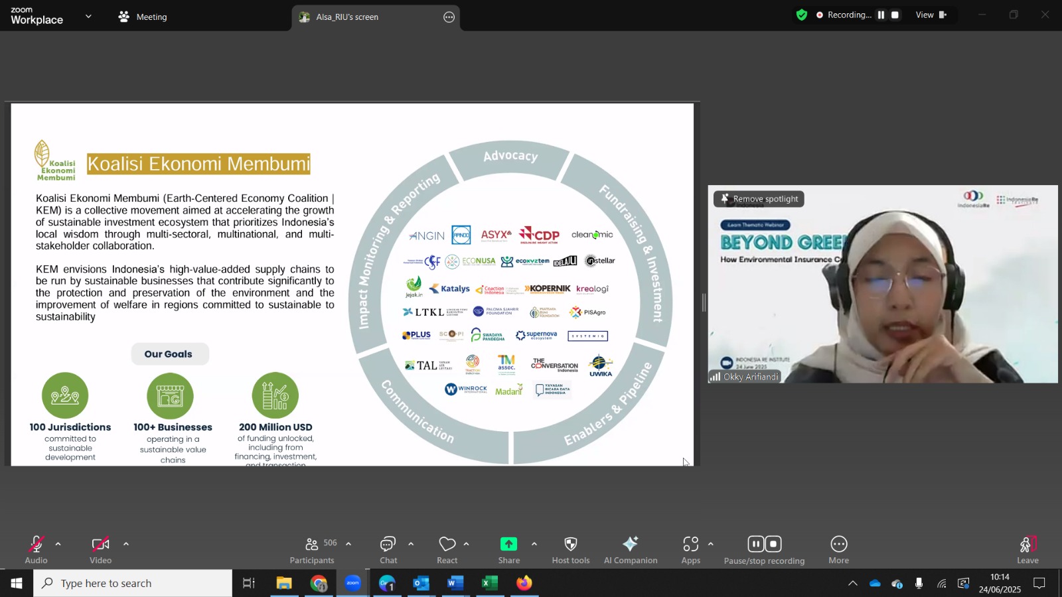Click the React heart icon
The height and width of the screenshot is (597, 1062).
point(447,544)
